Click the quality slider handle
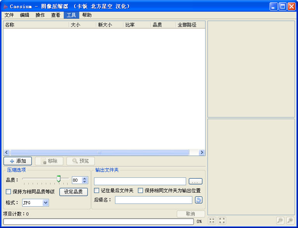298x228 pixels. (59, 179)
